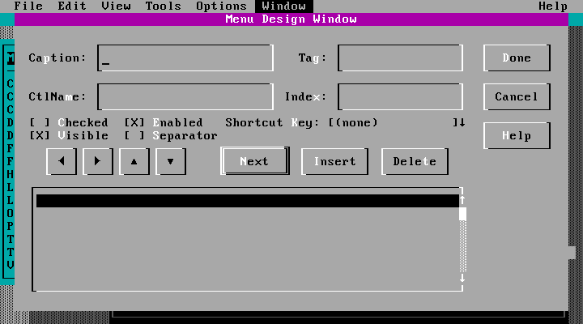Click the Done button
The height and width of the screenshot is (324, 583).
[x=517, y=58]
